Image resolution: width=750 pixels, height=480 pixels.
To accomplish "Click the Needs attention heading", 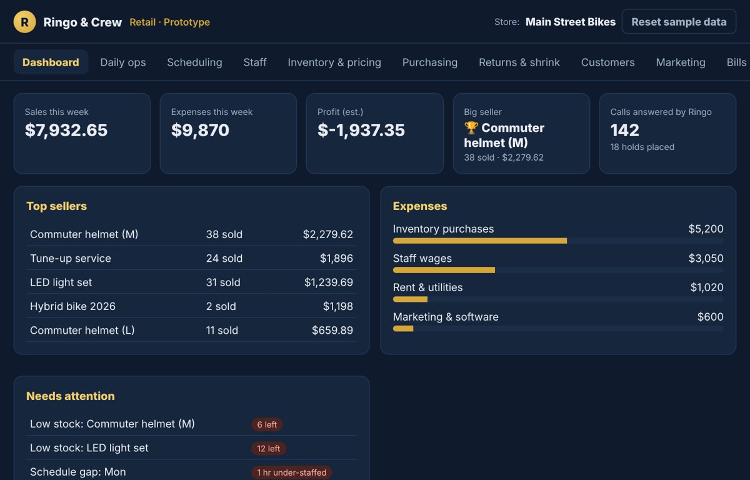I will point(71,396).
